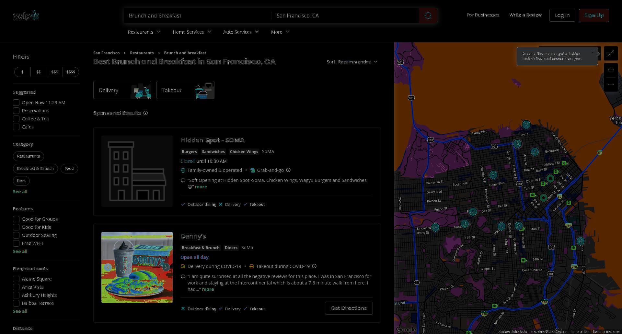Click the search magnifier button
The image size is (622, 334).
428,16
